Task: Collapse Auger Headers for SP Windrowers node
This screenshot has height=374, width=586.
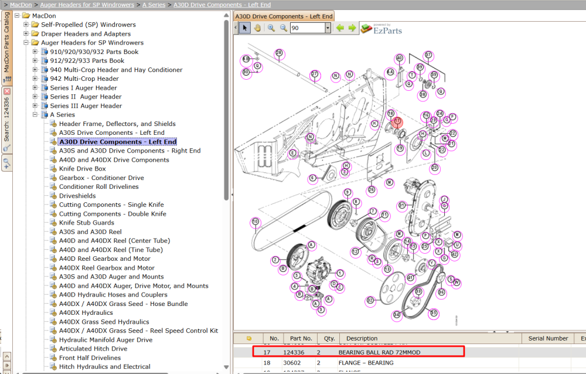Action: [26, 43]
